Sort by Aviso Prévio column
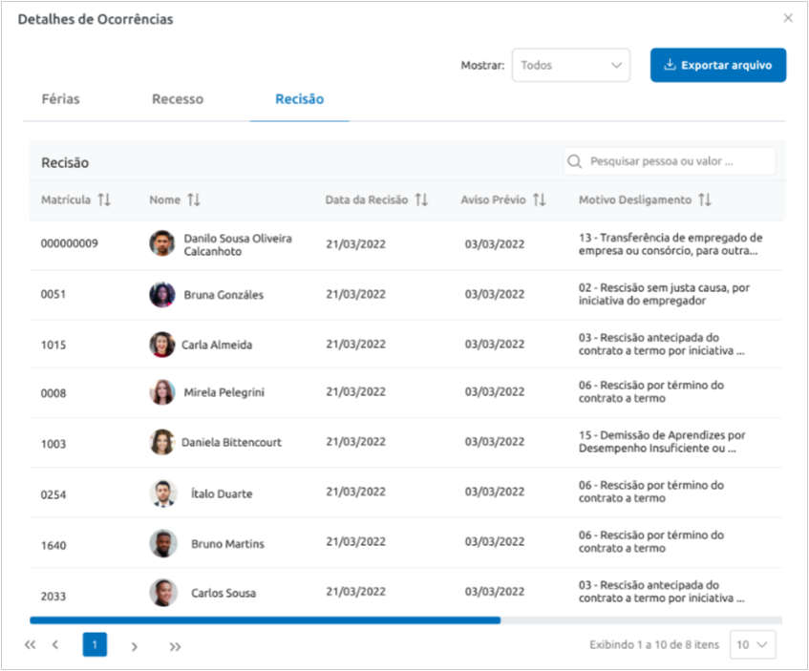 tap(539, 199)
